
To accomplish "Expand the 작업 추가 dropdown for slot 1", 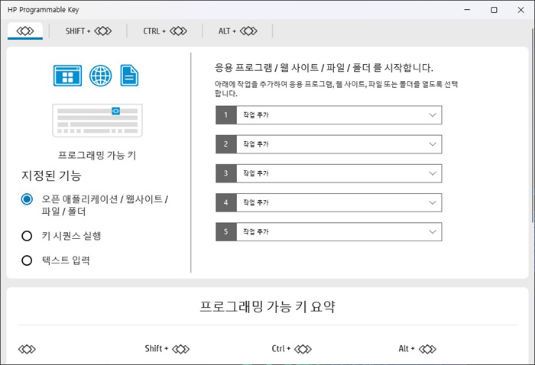I will point(329,115).
